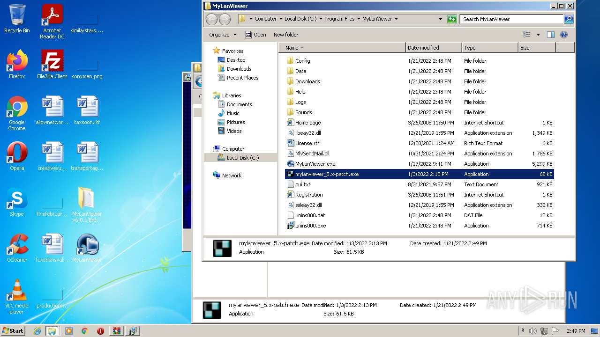Open the Firefox desktop shortcut
The image size is (600, 337).
17,65
